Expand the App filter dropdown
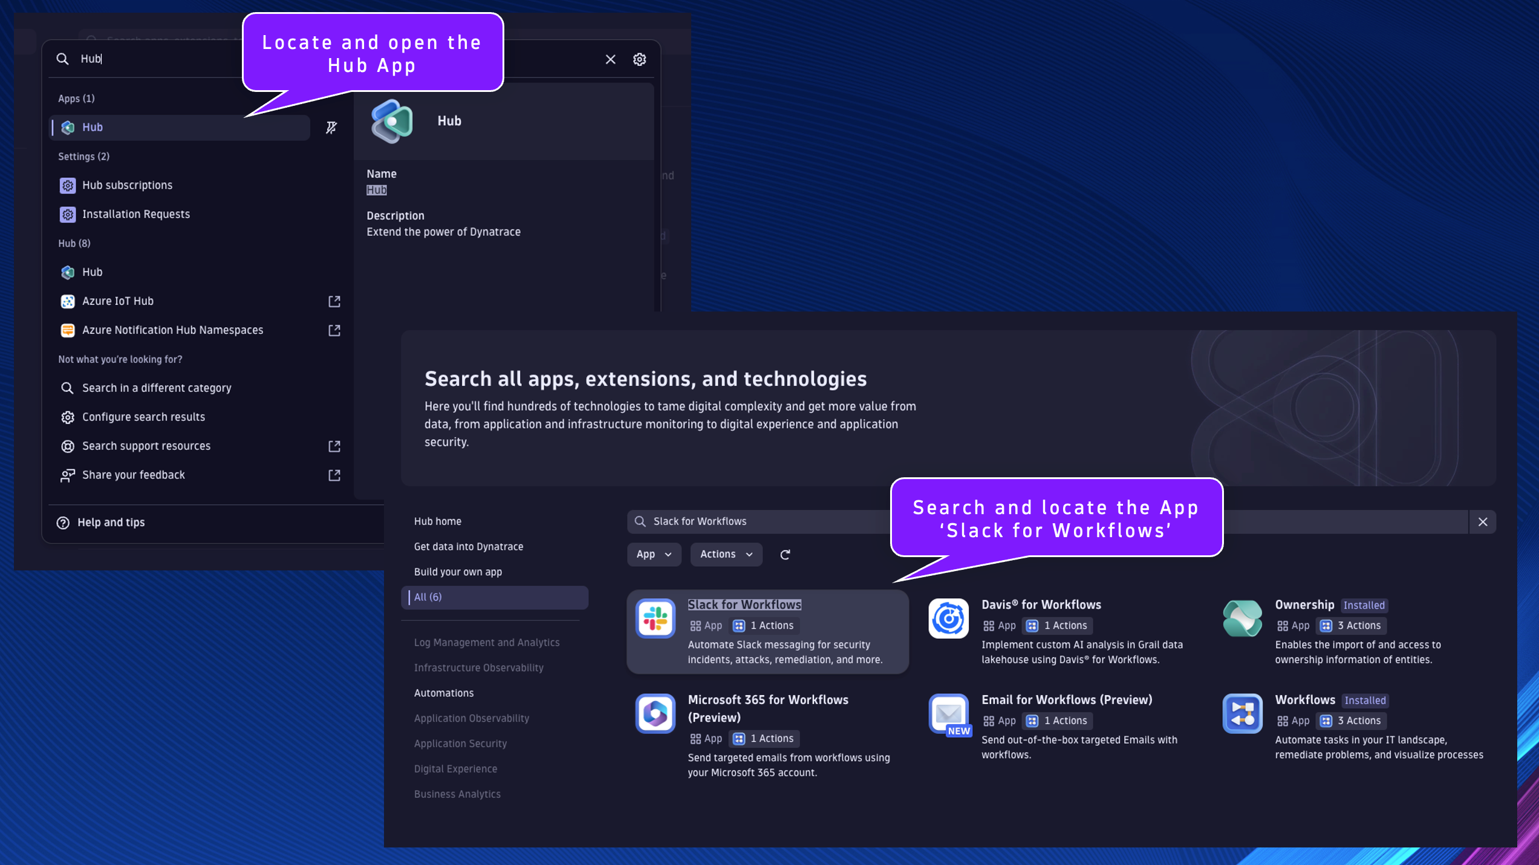1539x865 pixels. point(654,555)
